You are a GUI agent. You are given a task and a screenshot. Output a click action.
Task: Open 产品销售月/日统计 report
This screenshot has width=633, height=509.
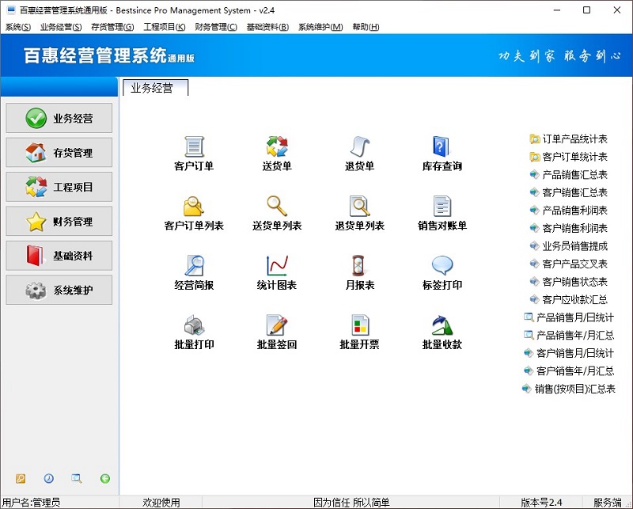(x=569, y=317)
